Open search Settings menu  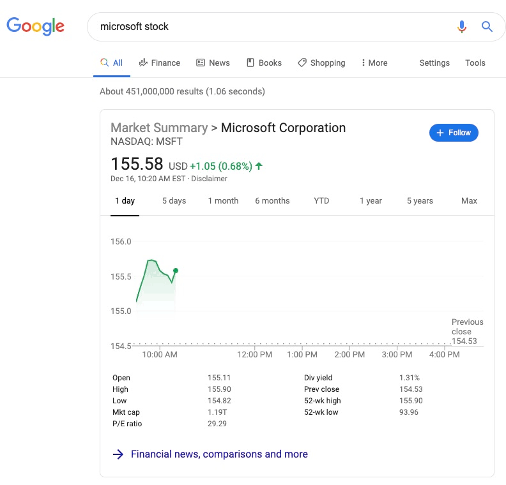[434, 63]
